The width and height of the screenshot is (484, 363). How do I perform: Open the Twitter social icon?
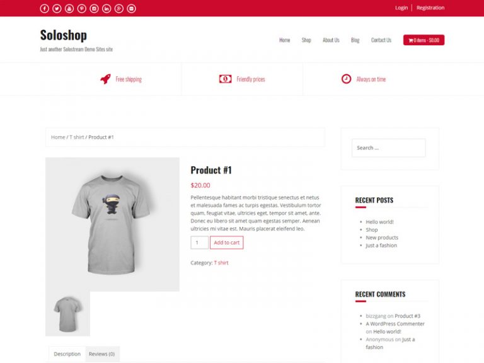point(57,9)
